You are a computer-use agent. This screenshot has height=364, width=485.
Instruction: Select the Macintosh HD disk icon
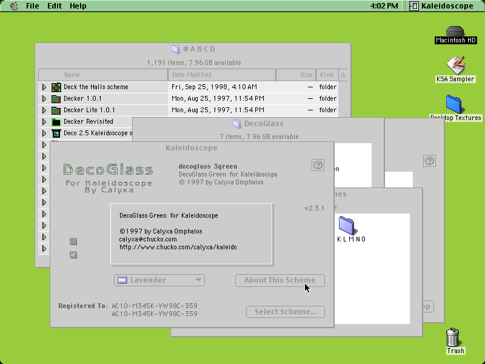tap(455, 31)
